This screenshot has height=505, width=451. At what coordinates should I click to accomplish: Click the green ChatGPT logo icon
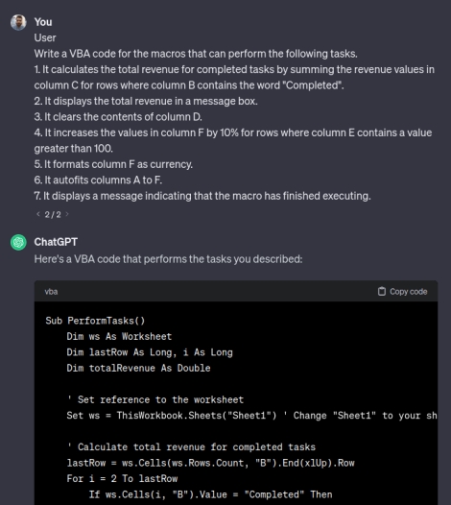[18, 242]
